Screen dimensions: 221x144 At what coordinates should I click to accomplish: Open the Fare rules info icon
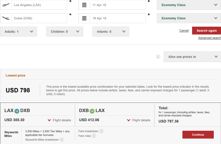tap(94, 136)
